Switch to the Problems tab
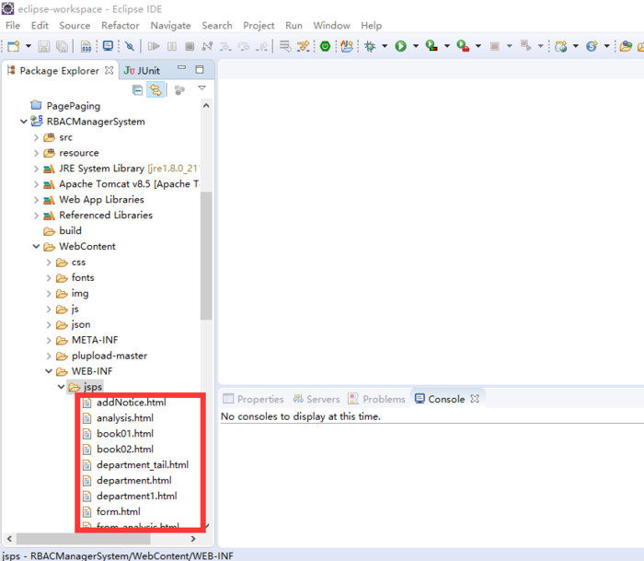644x561 pixels. [x=376, y=399]
